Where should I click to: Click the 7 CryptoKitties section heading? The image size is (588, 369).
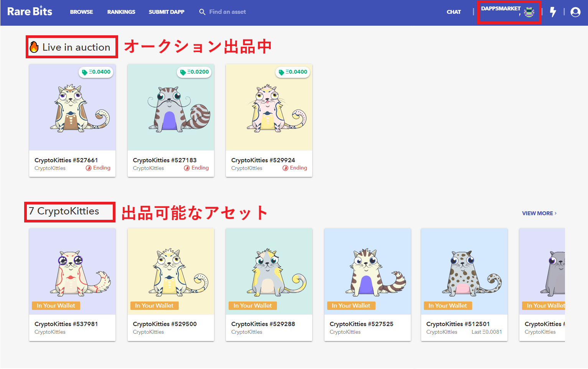coord(64,211)
